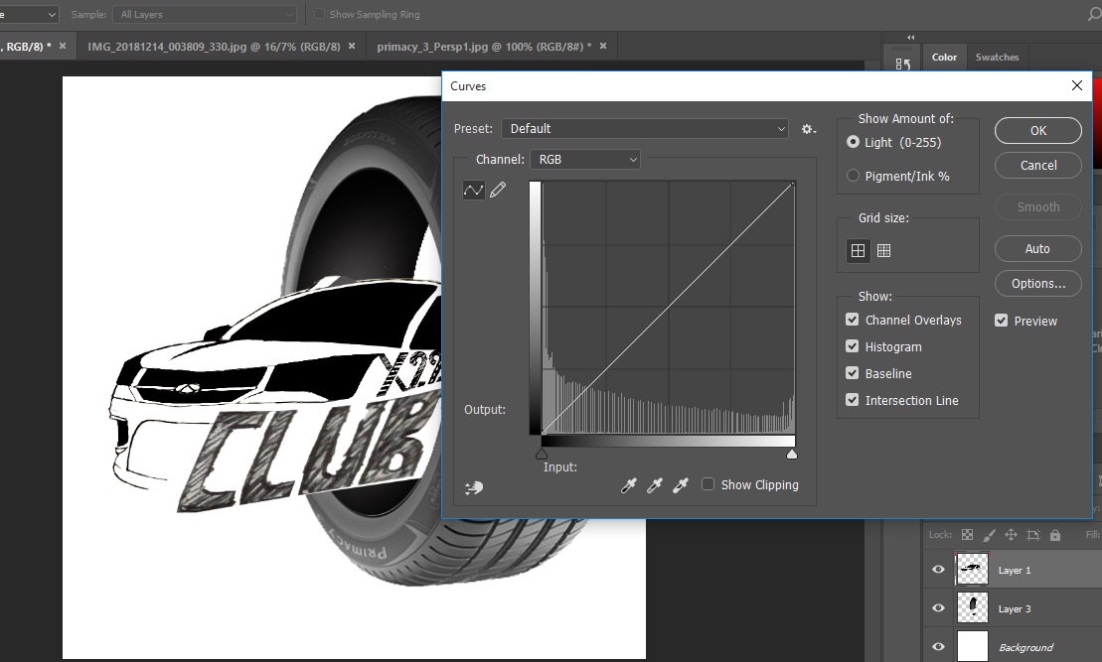
Task: Toggle the Channel Overlays checkbox
Action: [x=853, y=320]
